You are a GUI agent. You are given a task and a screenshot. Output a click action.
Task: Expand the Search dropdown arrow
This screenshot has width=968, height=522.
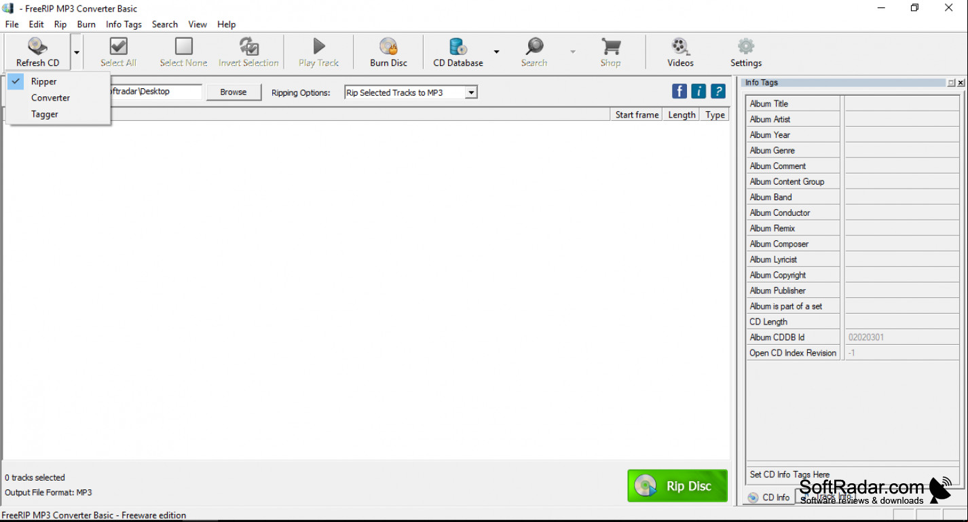pos(572,52)
